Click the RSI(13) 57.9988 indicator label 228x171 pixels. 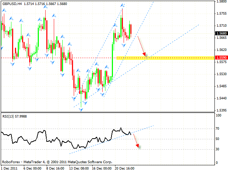point(14,116)
